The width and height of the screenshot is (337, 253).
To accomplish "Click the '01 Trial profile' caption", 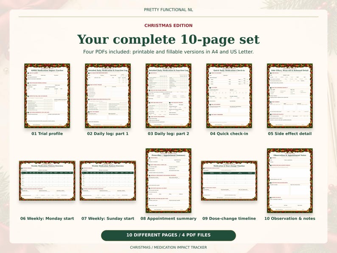I will (47, 133).
